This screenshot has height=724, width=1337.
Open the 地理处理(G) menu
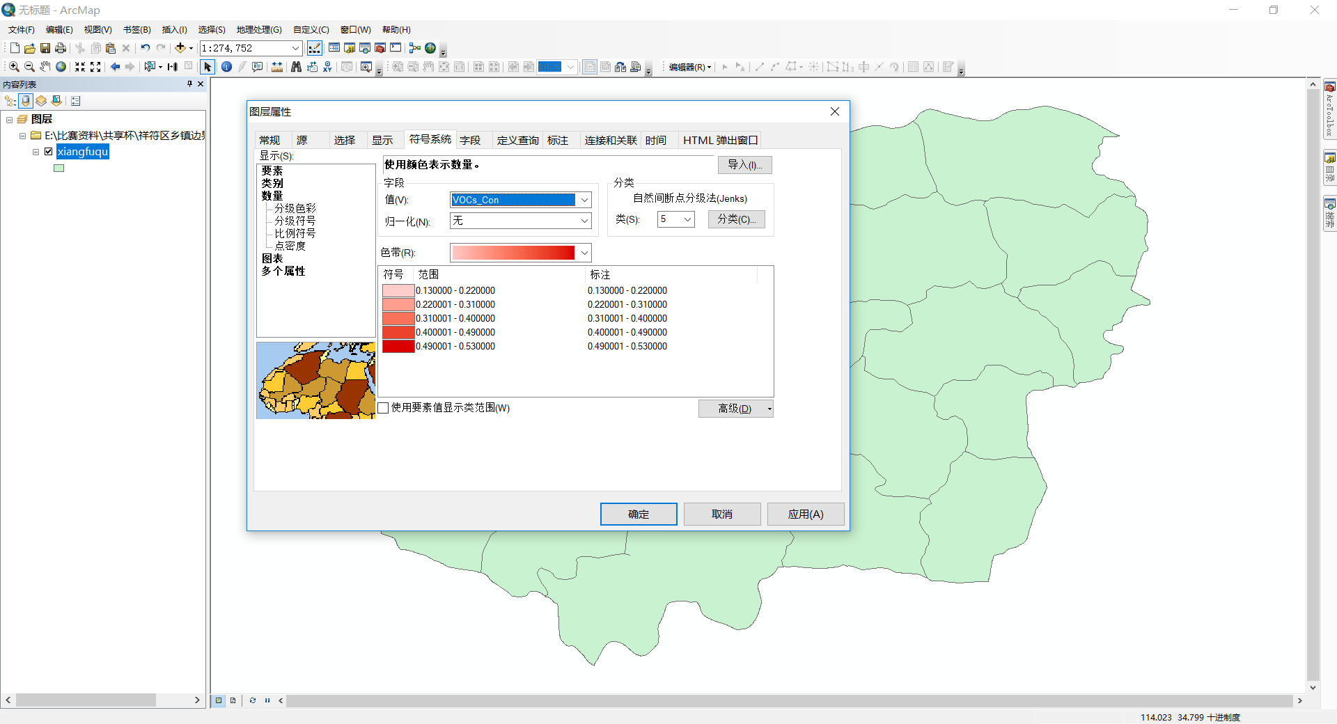coord(258,29)
